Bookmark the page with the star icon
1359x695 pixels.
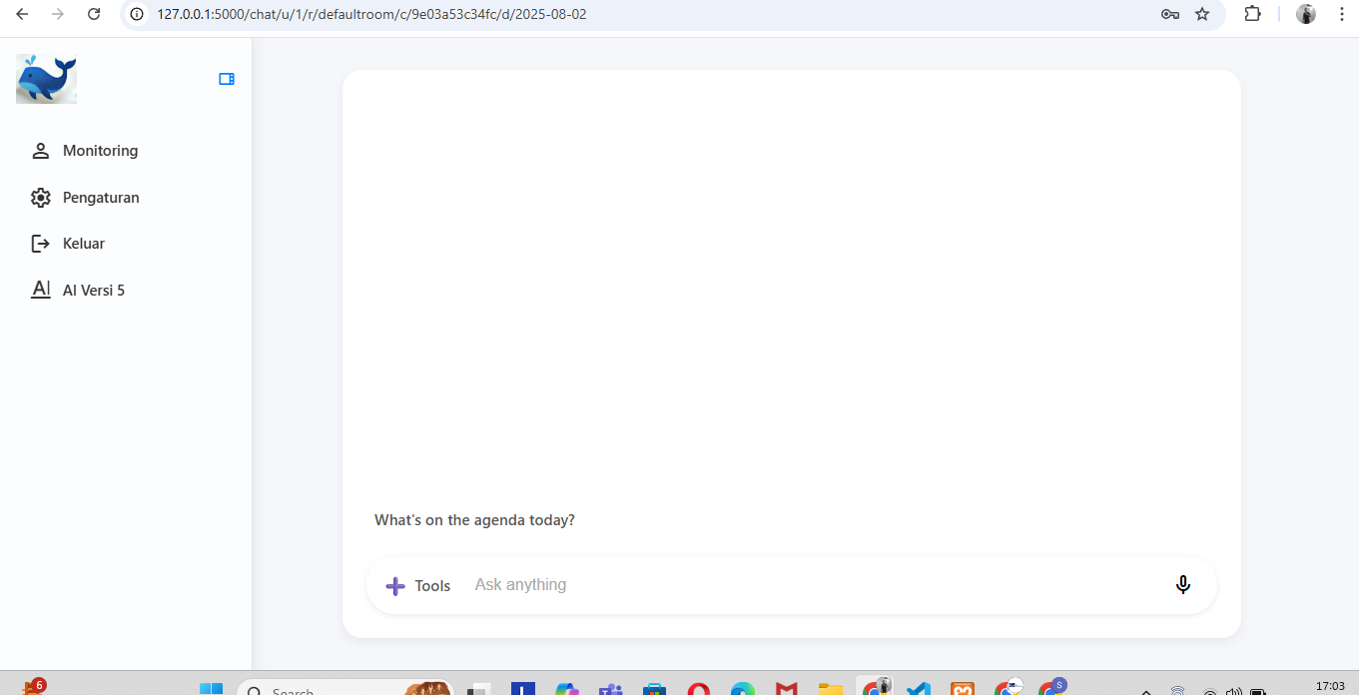pos(1202,14)
